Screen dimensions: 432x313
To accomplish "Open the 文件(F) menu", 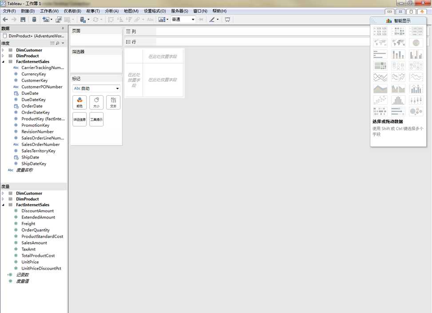I will (x=9, y=11).
